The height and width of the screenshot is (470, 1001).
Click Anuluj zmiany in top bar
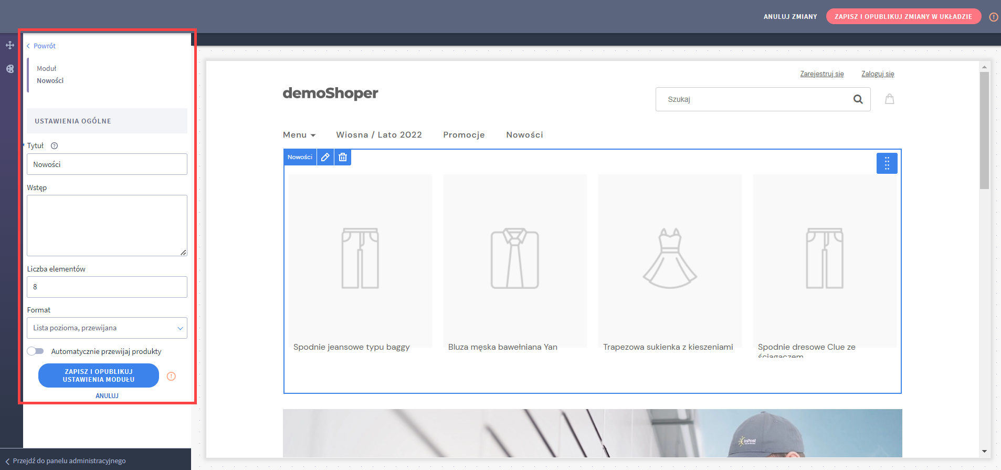click(790, 17)
